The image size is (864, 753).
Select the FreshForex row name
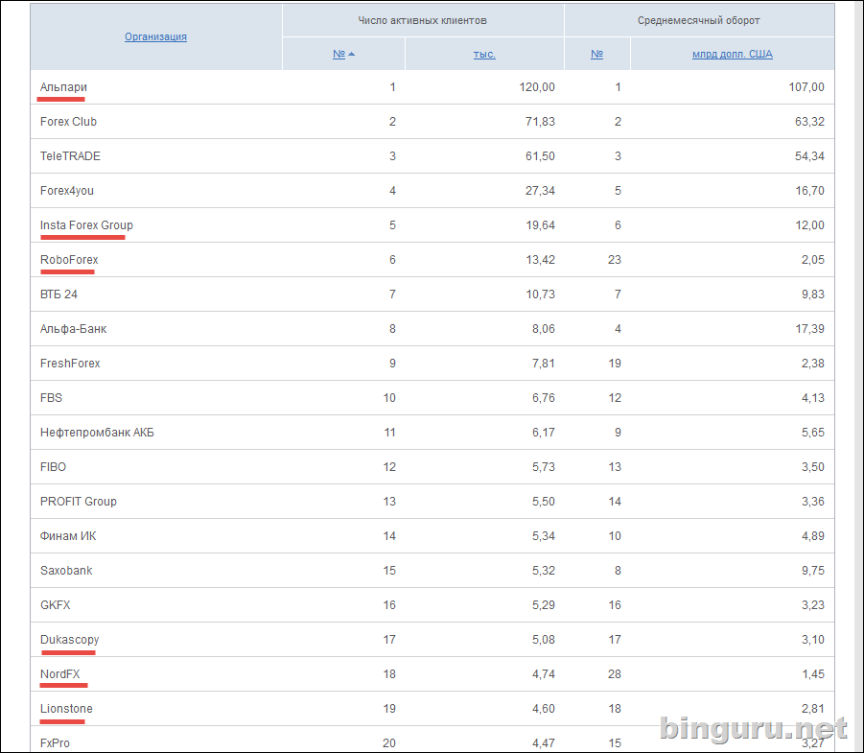coord(70,364)
